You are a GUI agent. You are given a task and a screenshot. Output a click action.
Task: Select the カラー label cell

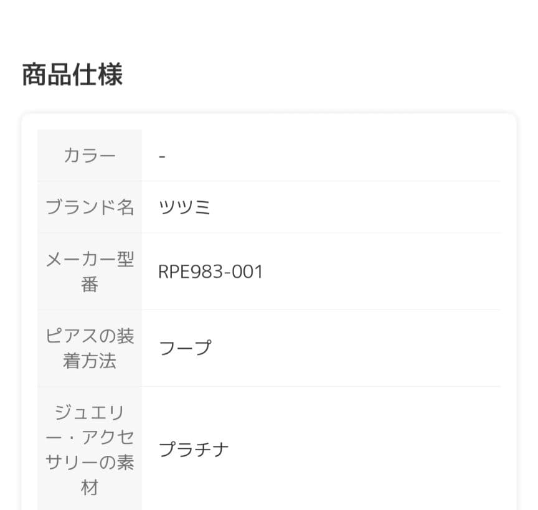click(x=90, y=155)
